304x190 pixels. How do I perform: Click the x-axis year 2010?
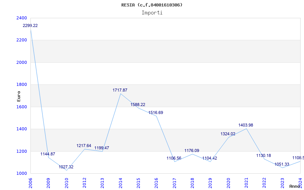point(66,183)
